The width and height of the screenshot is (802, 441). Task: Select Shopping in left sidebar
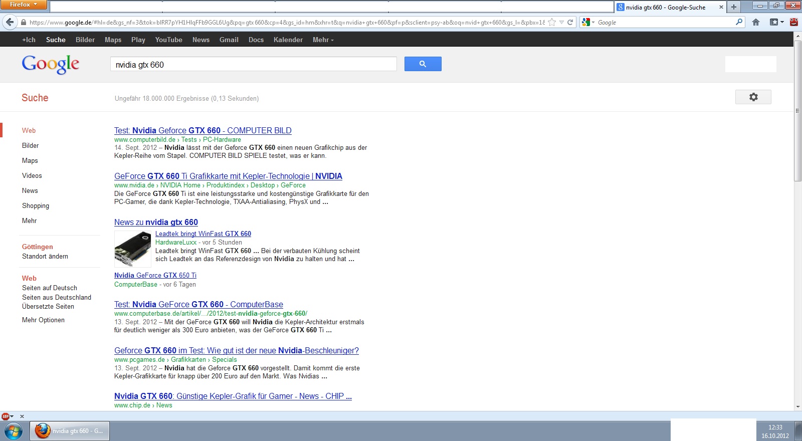point(36,205)
